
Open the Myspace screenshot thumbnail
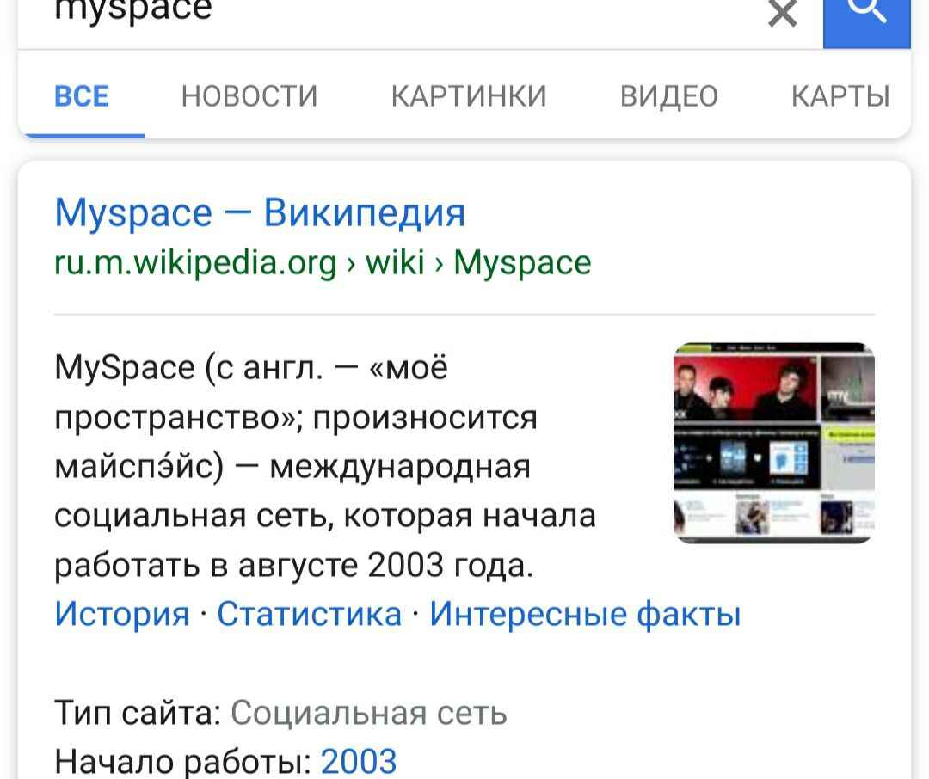774,443
